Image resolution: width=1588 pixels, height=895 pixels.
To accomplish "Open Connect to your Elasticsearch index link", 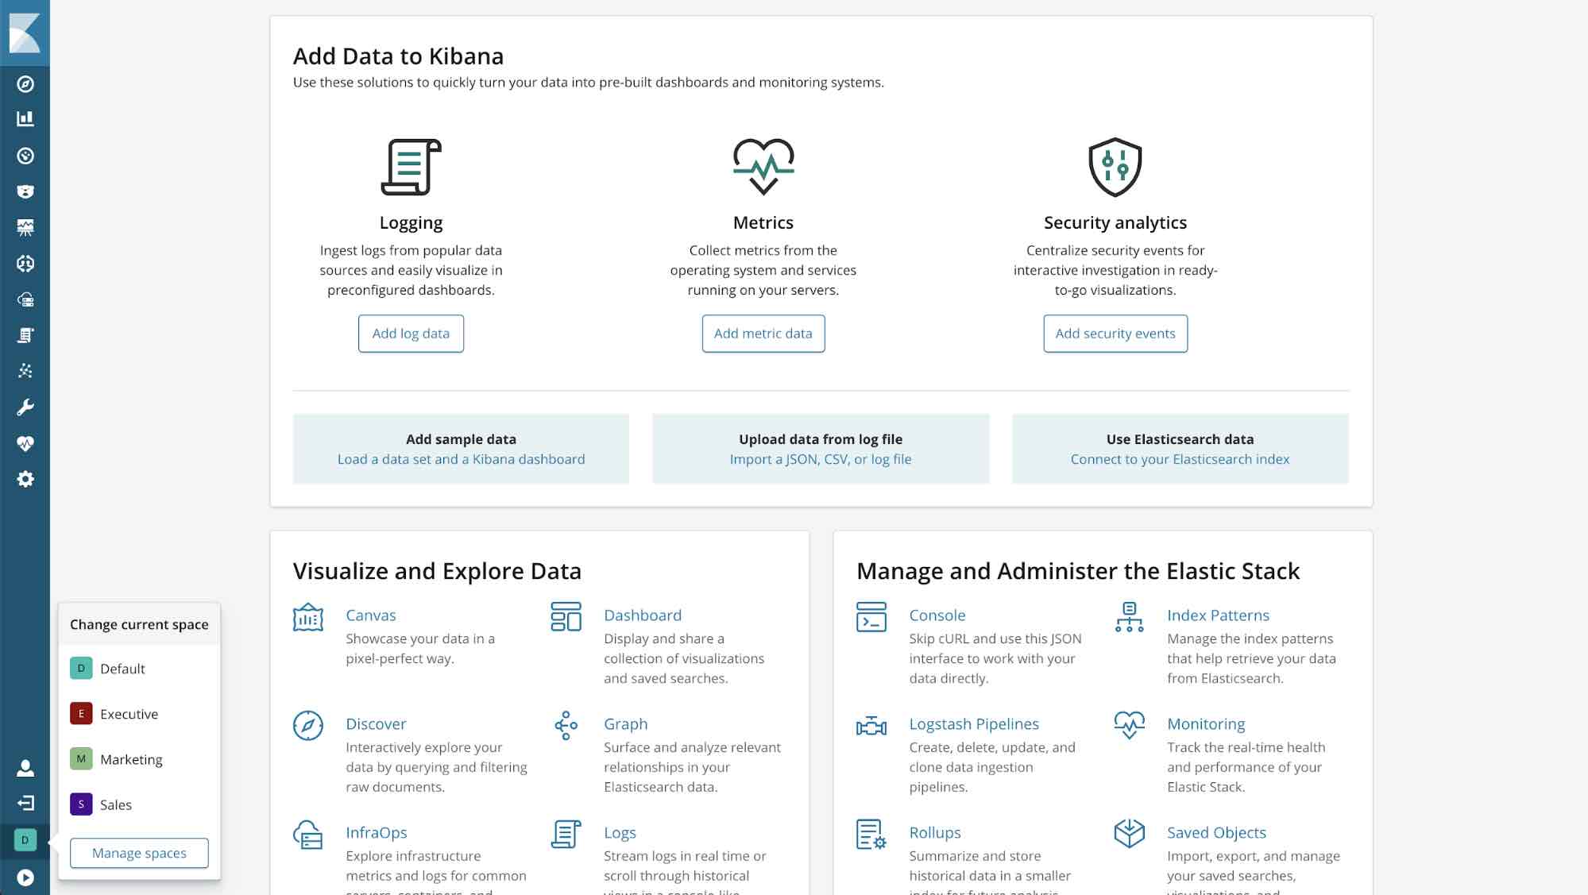I will coord(1180,459).
